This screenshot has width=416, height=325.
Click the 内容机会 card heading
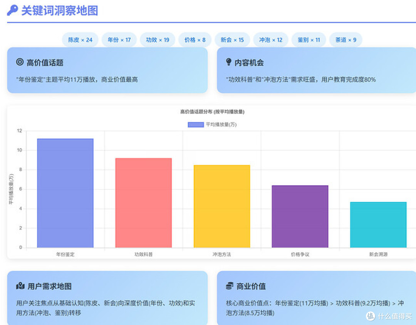point(249,63)
